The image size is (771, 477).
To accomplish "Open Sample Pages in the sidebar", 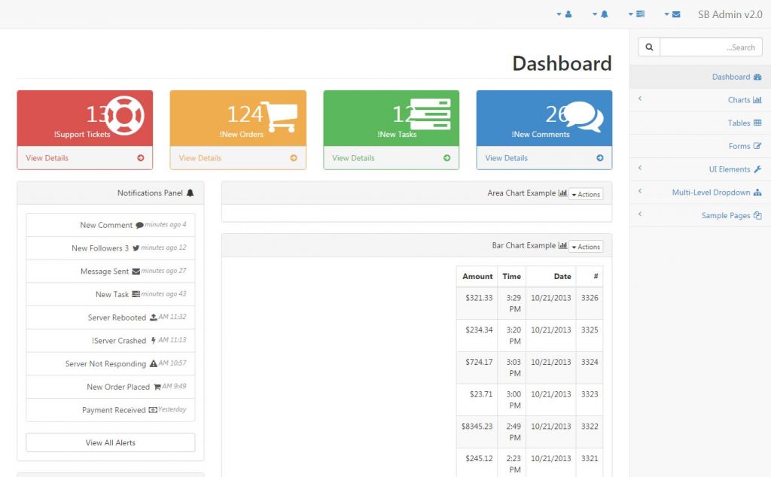I will [x=700, y=215].
